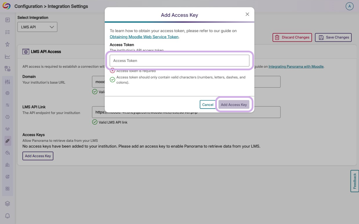Click the 'Add Access Key' dialog title

[x=180, y=15]
